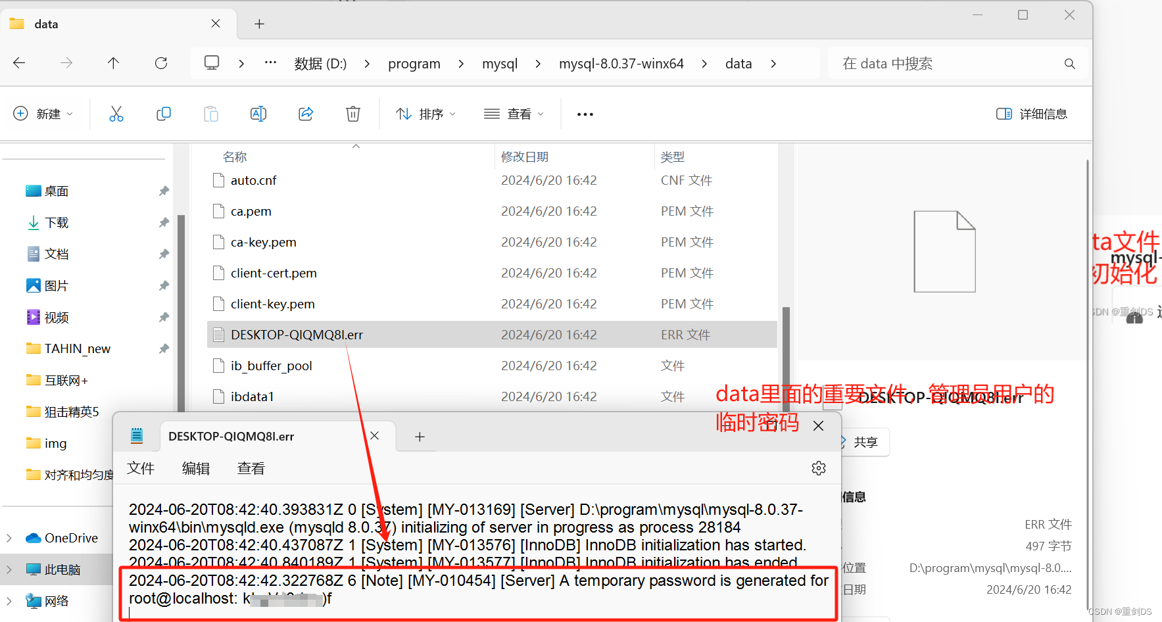Click the Share icon in toolbar

coord(306,114)
